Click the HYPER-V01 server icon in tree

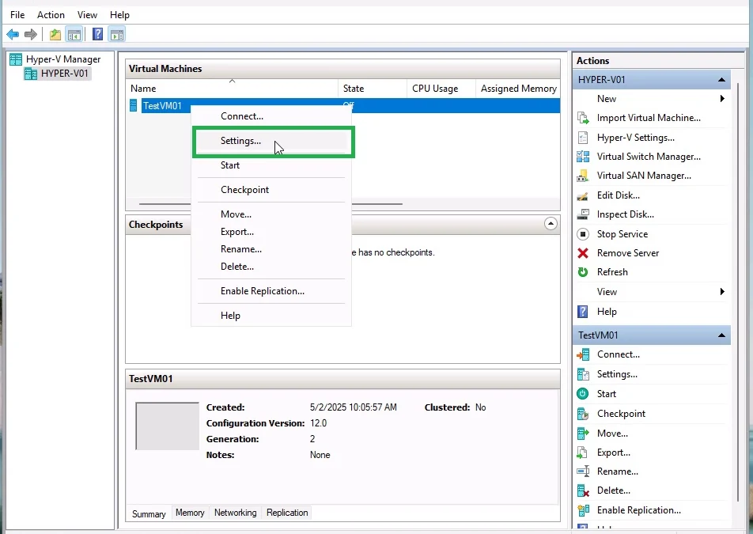pos(31,74)
